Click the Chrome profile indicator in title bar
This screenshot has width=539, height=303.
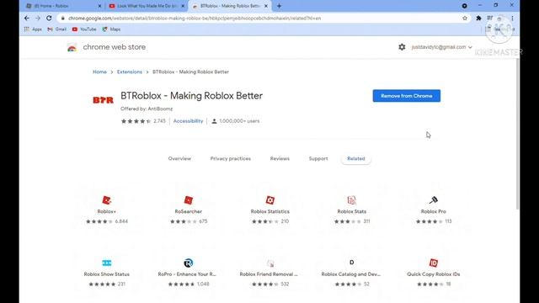point(464,6)
